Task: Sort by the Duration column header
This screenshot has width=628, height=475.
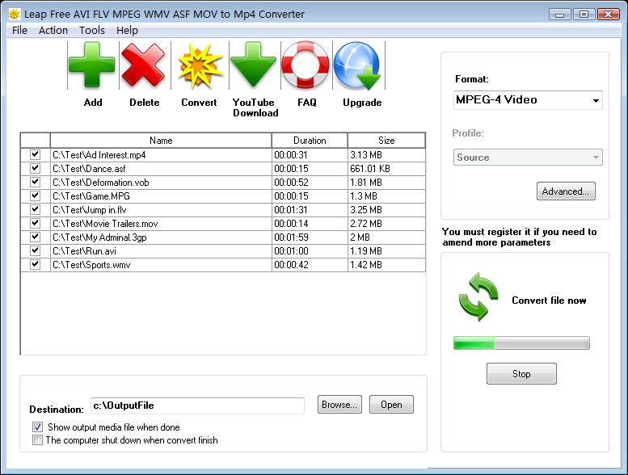Action: tap(310, 141)
